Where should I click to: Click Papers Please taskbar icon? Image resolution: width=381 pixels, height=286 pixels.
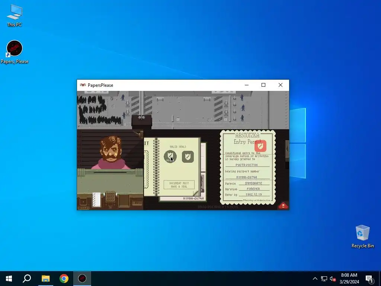82,279
